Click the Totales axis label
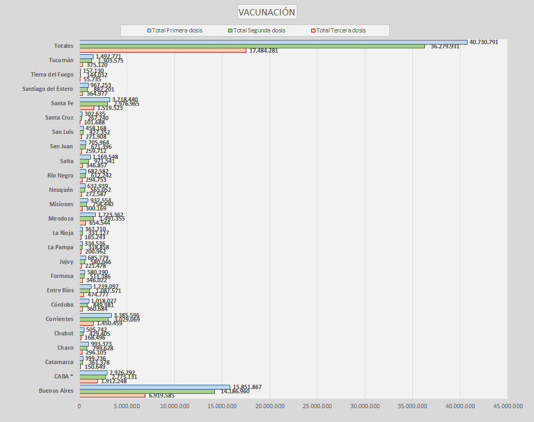This screenshot has width=534, height=422. 64,46
